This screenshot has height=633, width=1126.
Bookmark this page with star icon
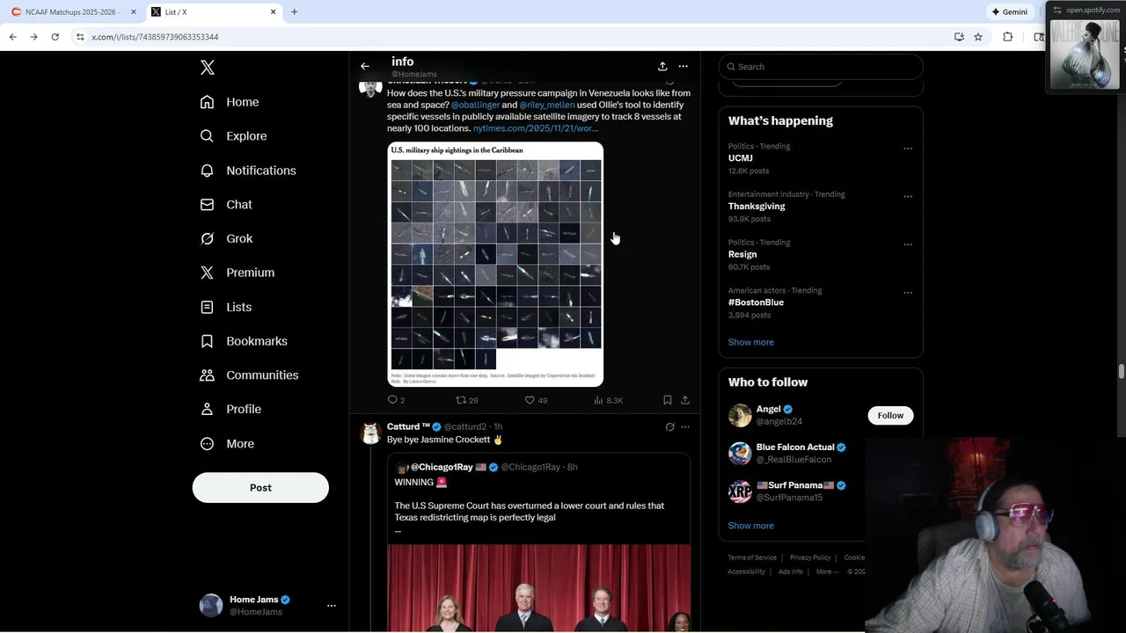(x=978, y=37)
